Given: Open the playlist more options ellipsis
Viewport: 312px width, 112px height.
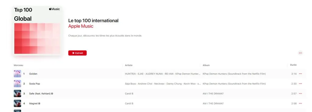Looking at the screenshot, I should tap(300, 53).
